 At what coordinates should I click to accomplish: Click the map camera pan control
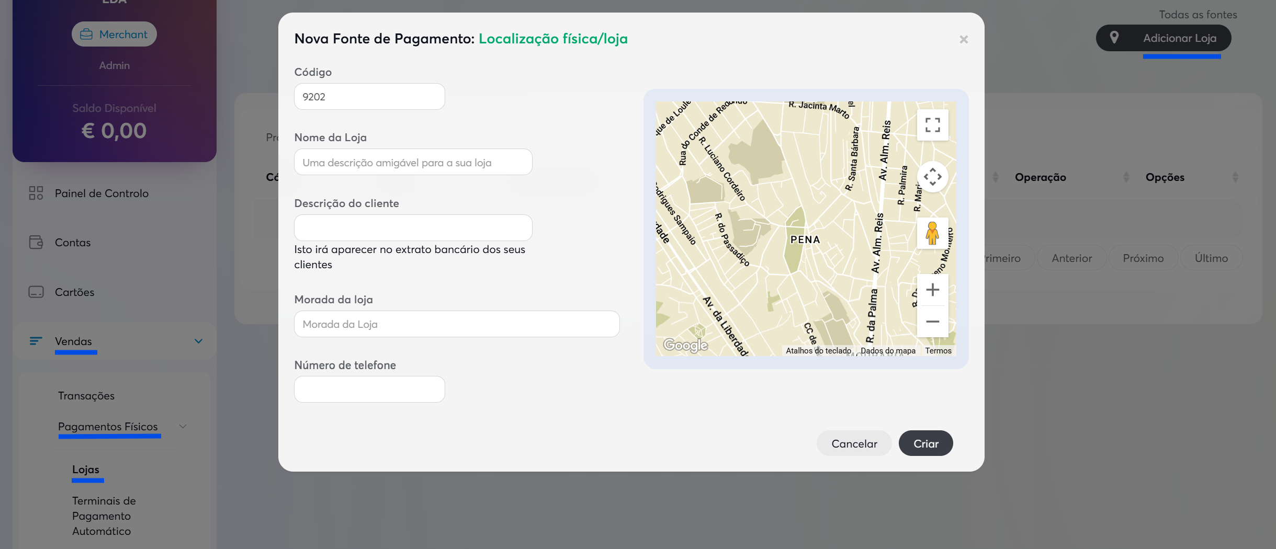(932, 177)
